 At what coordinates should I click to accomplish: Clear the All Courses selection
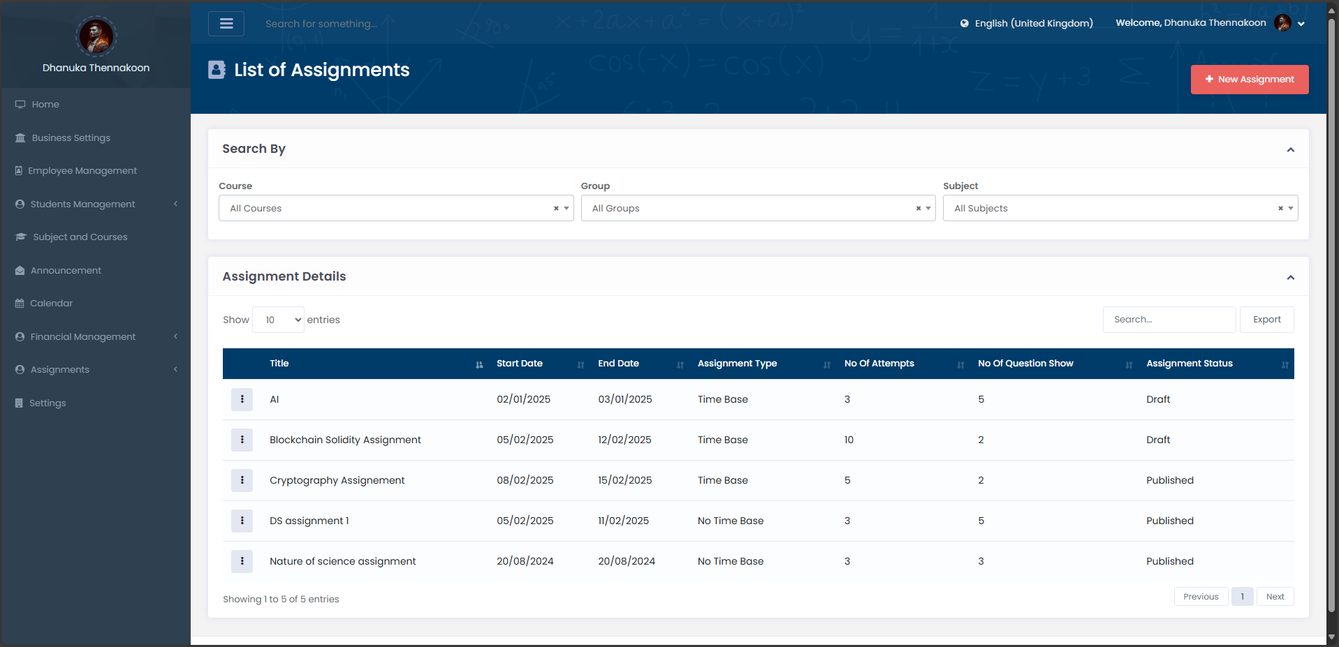[x=556, y=208]
